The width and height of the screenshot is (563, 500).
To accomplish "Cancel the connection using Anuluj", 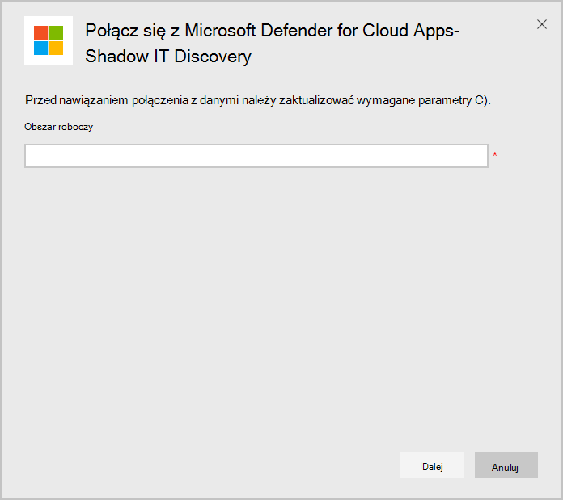I will [506, 466].
